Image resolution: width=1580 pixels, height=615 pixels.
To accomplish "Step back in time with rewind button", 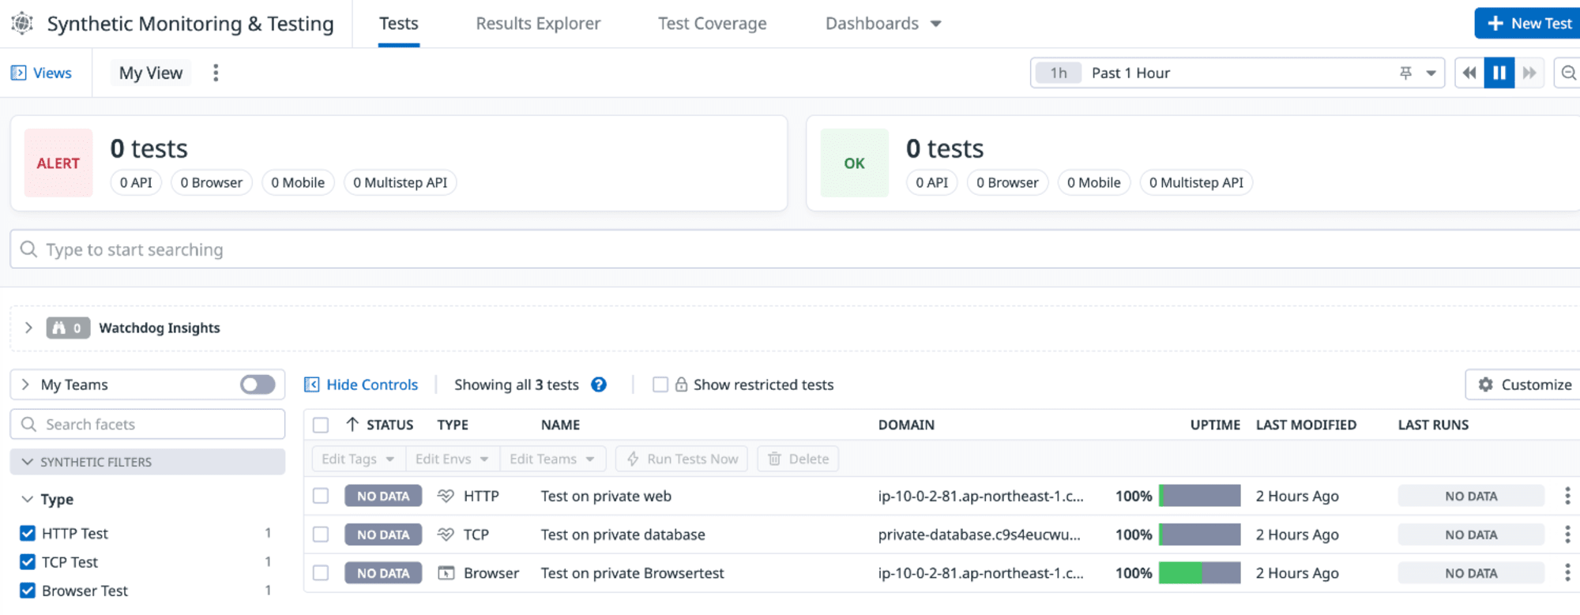I will (1469, 73).
